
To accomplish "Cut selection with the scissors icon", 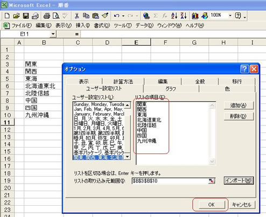I will pyautogui.click(x=77, y=16).
